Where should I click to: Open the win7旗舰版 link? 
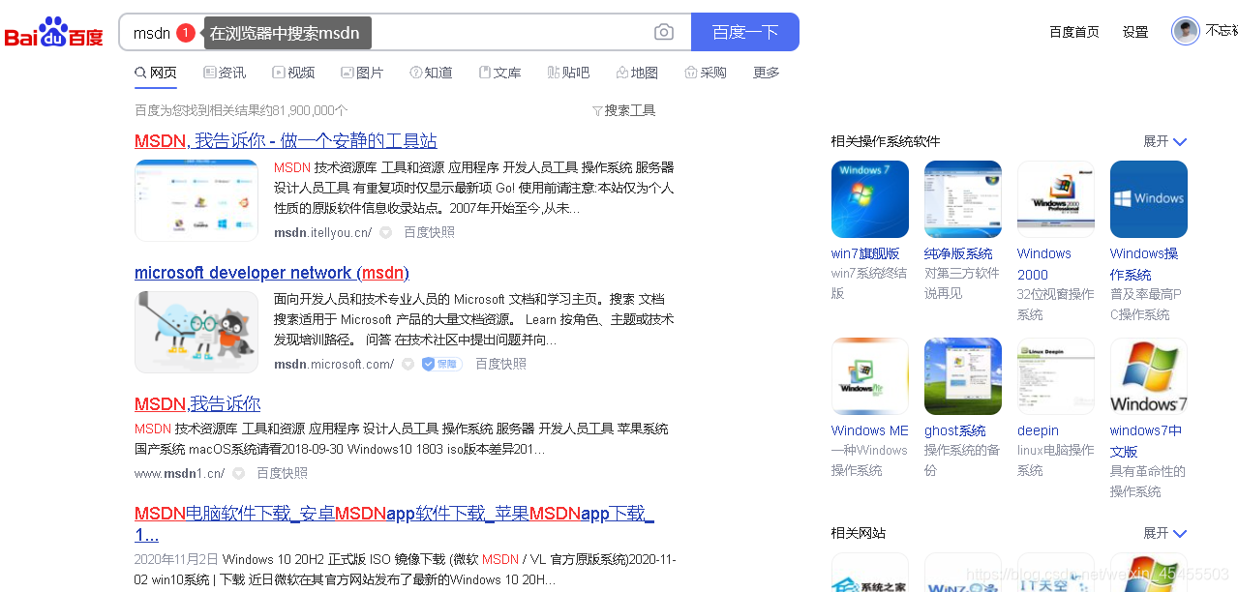(x=865, y=253)
